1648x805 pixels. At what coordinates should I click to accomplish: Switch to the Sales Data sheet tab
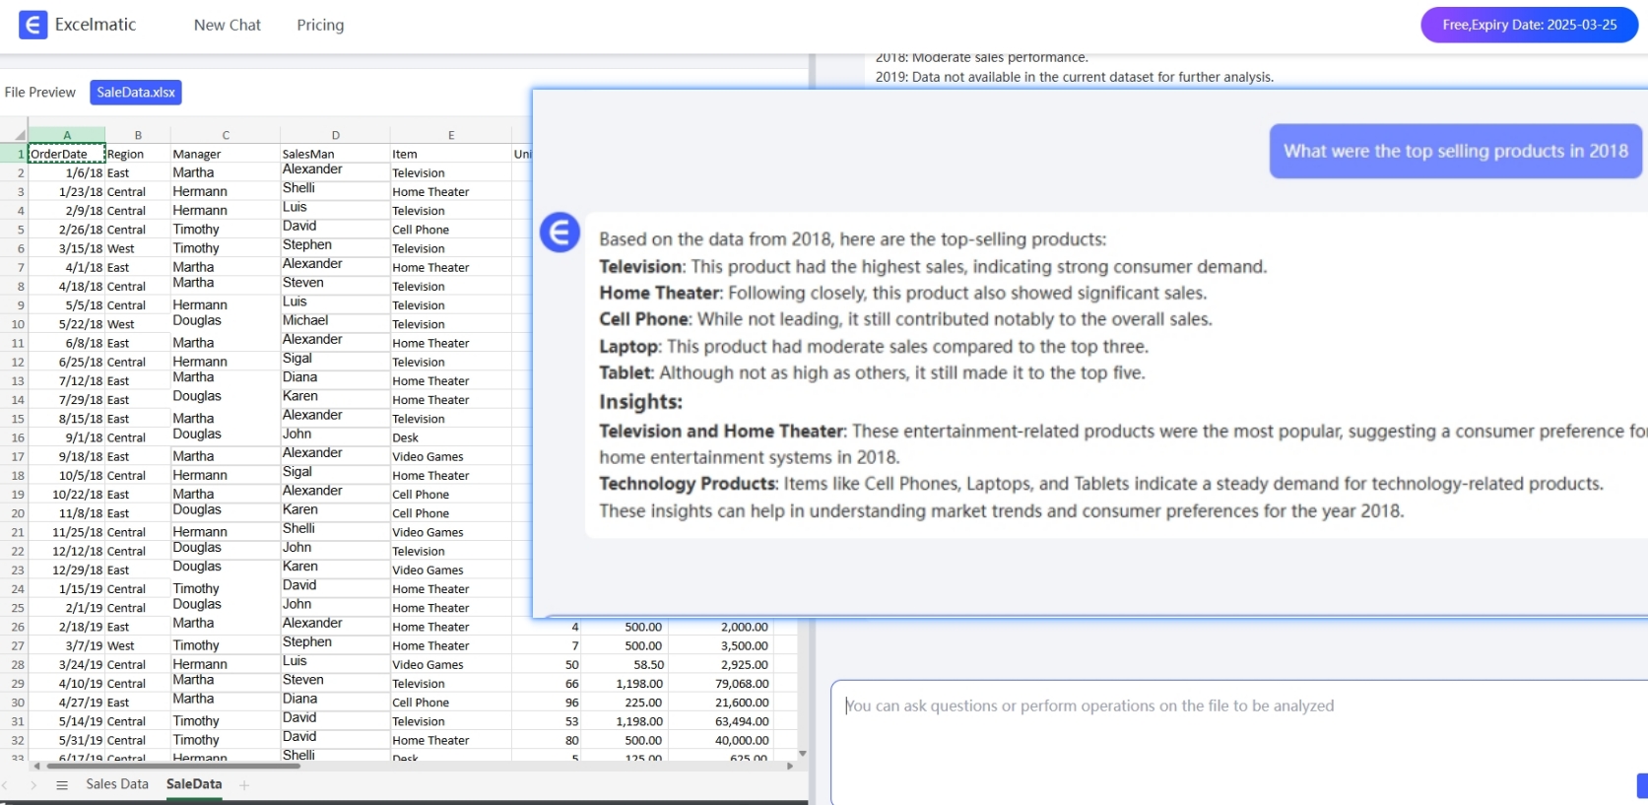tap(117, 784)
